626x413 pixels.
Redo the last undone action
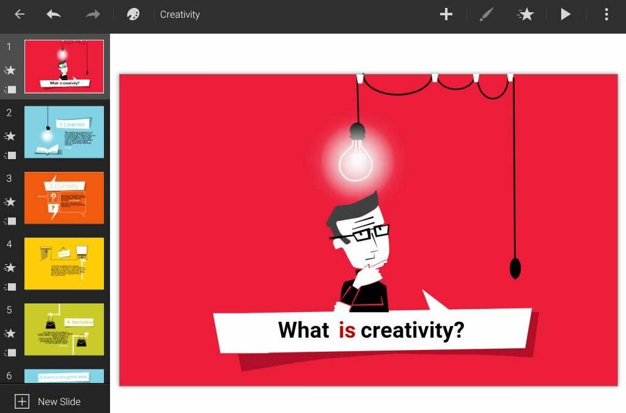click(93, 14)
